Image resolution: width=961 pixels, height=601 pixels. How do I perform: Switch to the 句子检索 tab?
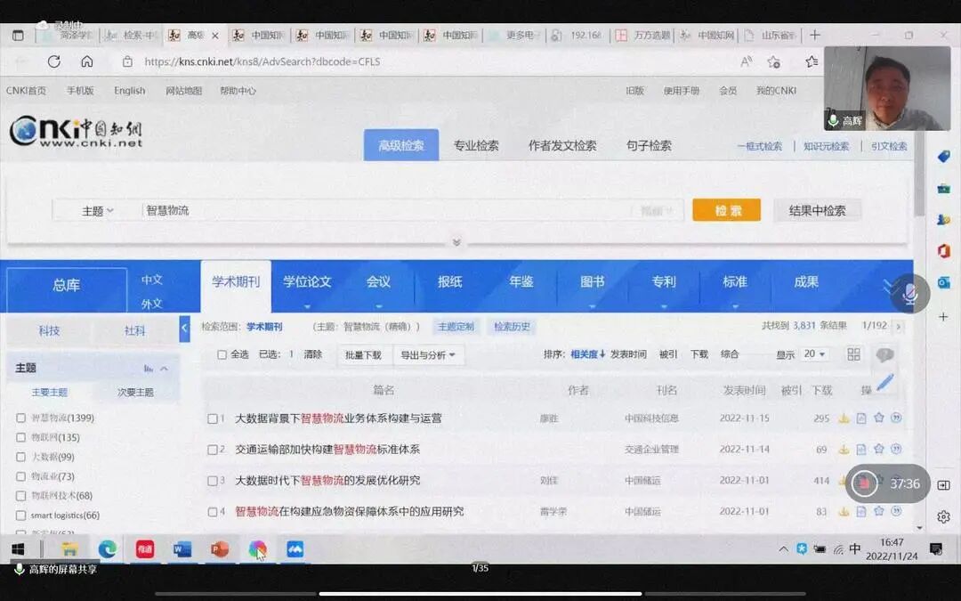(649, 146)
